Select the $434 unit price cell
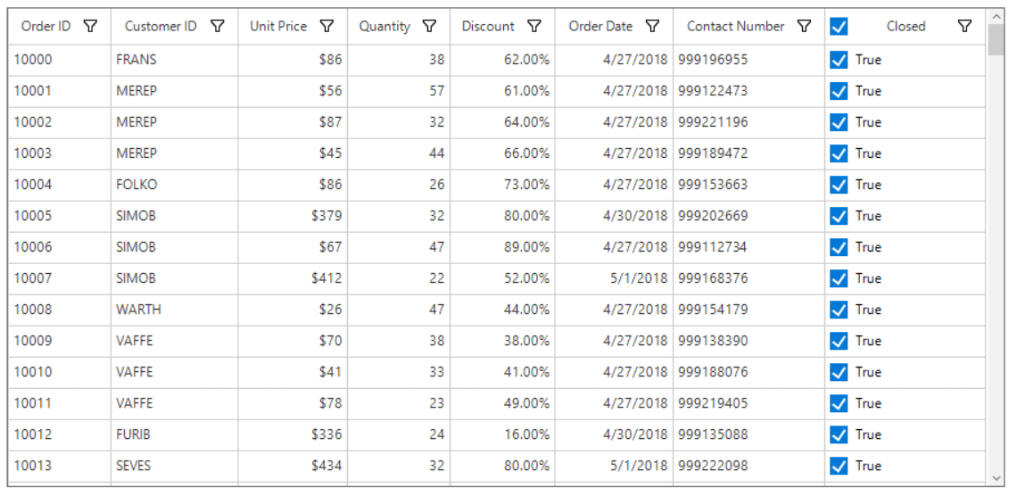The width and height of the screenshot is (1009, 488). click(x=293, y=466)
